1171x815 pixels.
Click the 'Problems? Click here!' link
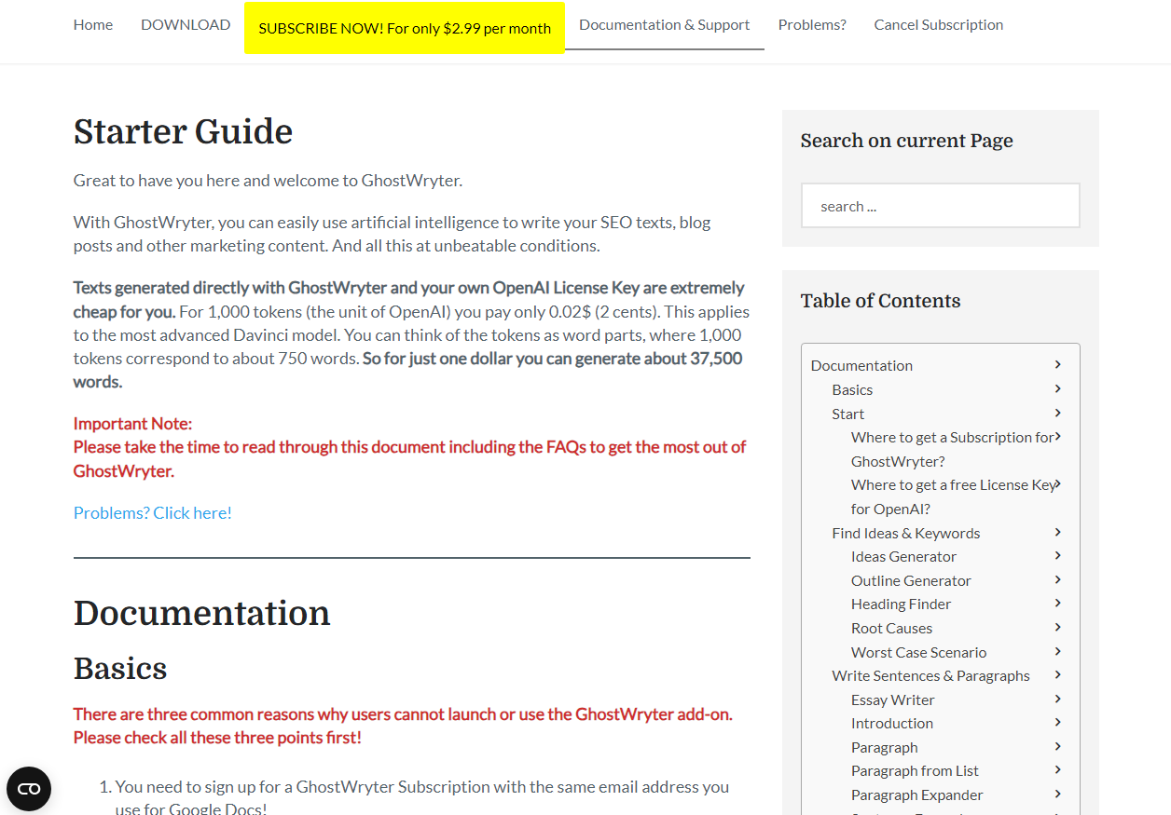[153, 513]
